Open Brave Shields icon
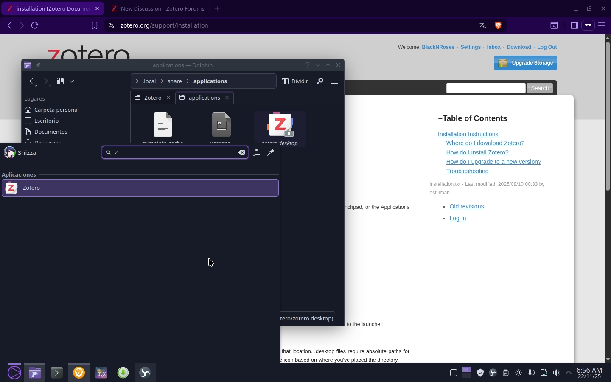 tap(499, 26)
